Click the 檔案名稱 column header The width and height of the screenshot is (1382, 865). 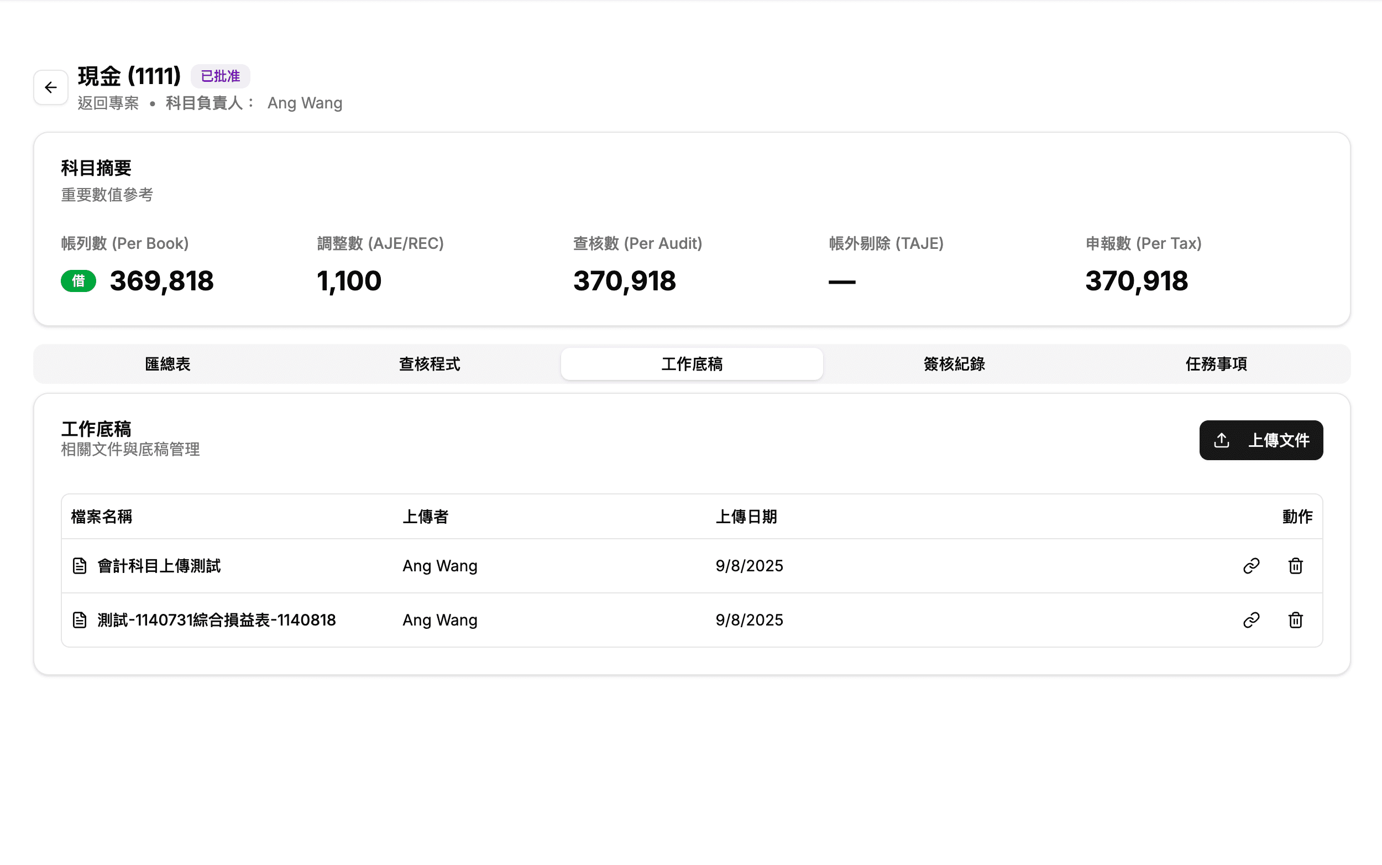click(101, 517)
